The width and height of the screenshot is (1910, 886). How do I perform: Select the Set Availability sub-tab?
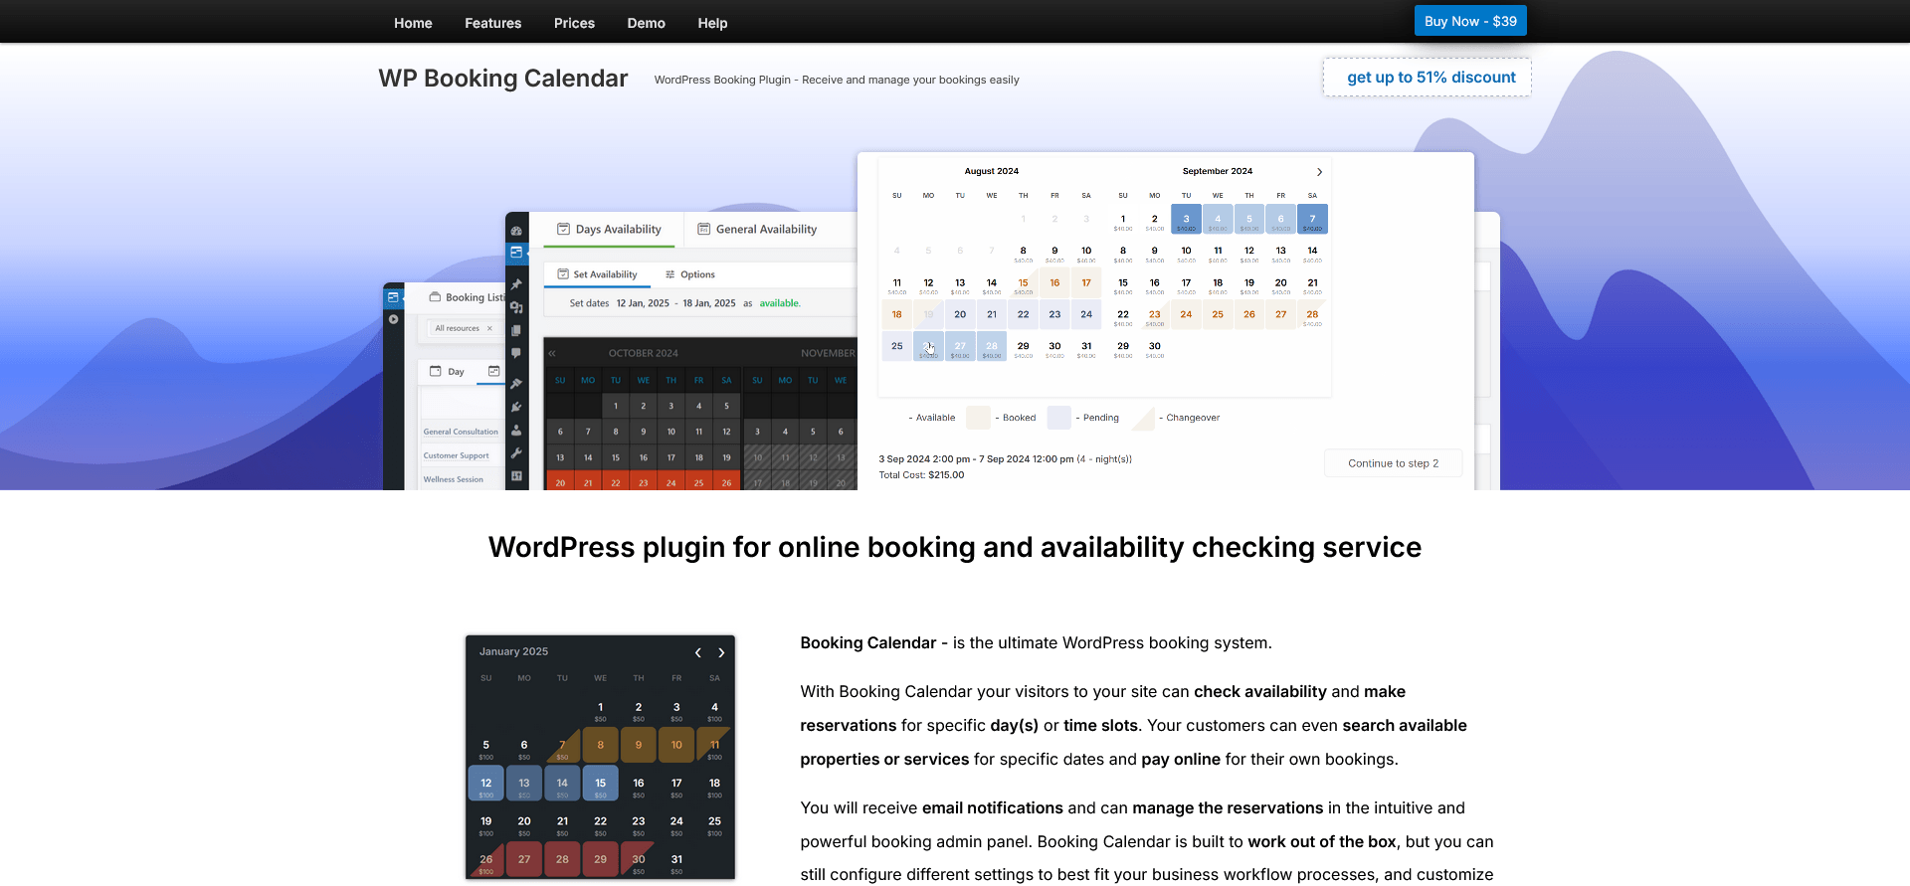pyautogui.click(x=597, y=274)
